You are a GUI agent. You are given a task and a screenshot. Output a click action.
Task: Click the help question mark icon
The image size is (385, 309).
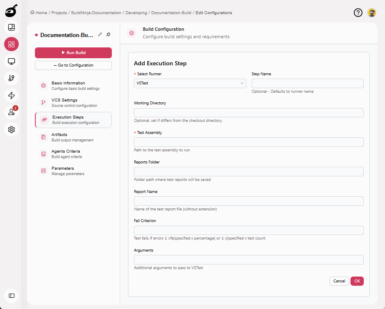358,13
